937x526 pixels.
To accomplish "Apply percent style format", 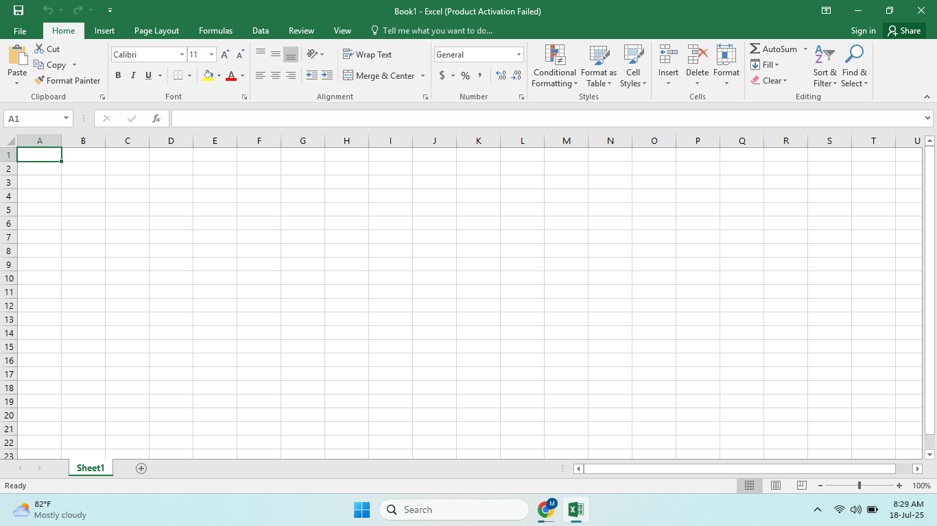I will tap(466, 75).
